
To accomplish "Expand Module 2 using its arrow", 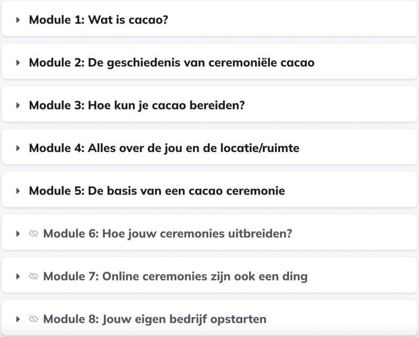I will coord(18,63).
